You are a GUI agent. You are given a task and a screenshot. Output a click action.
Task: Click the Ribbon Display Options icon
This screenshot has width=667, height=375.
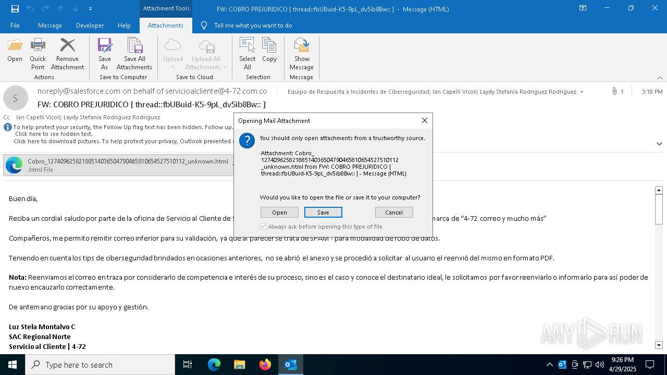[583, 8]
